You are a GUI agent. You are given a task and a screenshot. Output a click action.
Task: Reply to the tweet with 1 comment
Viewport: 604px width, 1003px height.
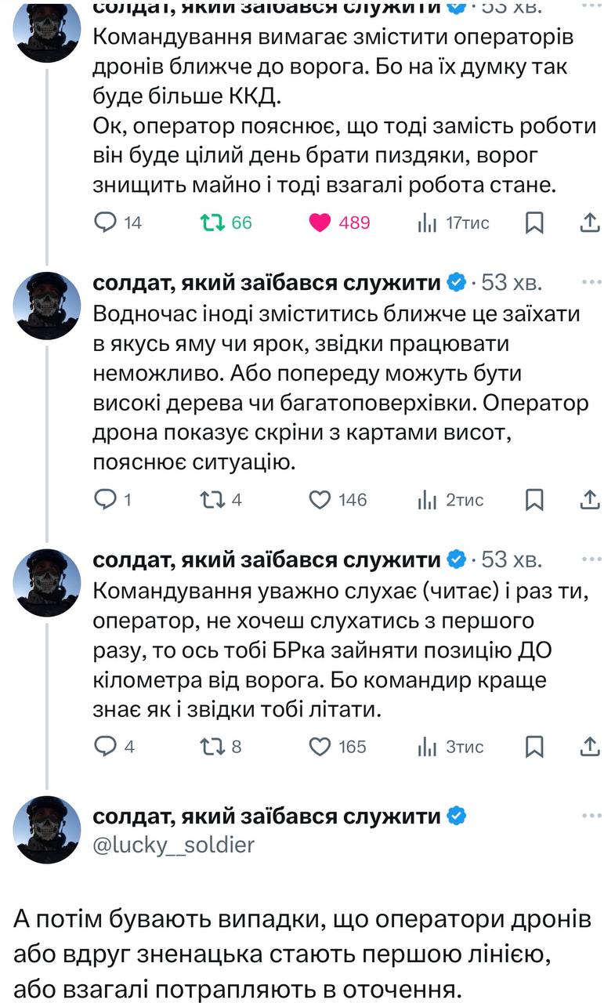point(105,500)
